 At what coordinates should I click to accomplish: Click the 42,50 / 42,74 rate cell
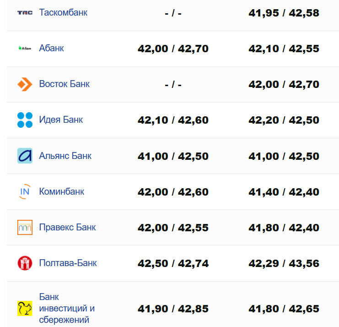click(173, 263)
